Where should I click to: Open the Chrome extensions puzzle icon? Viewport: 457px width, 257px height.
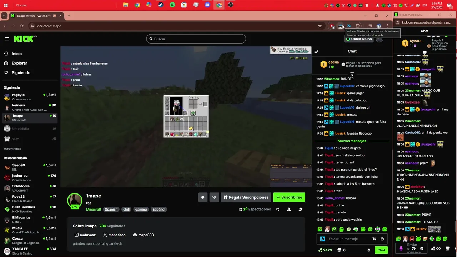click(357, 26)
